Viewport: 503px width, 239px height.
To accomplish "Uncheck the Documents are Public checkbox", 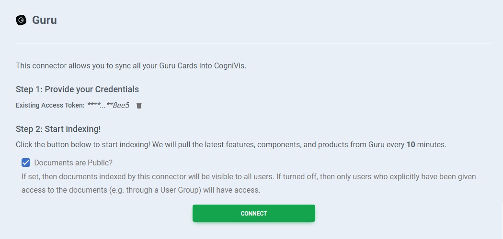I will 26,162.
